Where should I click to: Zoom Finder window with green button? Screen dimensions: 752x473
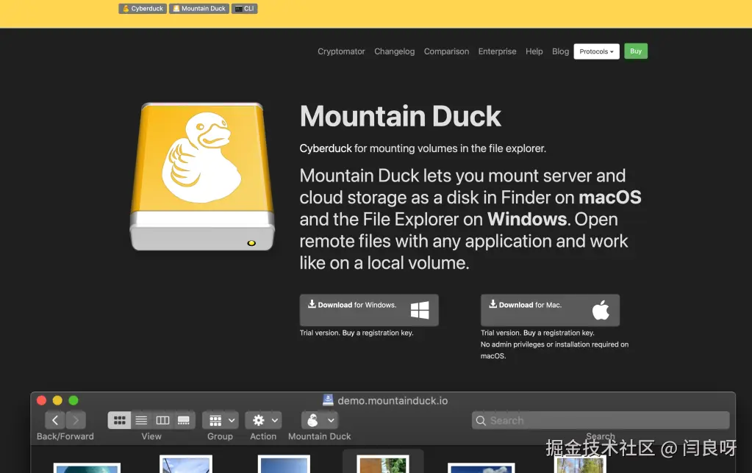[x=74, y=400]
